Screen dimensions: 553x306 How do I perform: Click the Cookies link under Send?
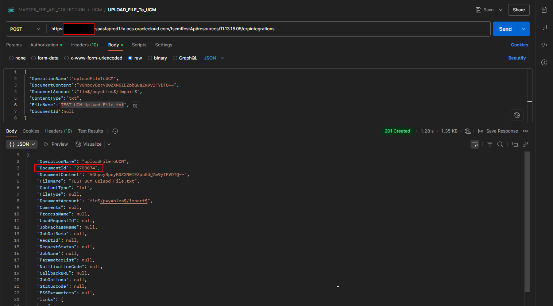(x=519, y=45)
